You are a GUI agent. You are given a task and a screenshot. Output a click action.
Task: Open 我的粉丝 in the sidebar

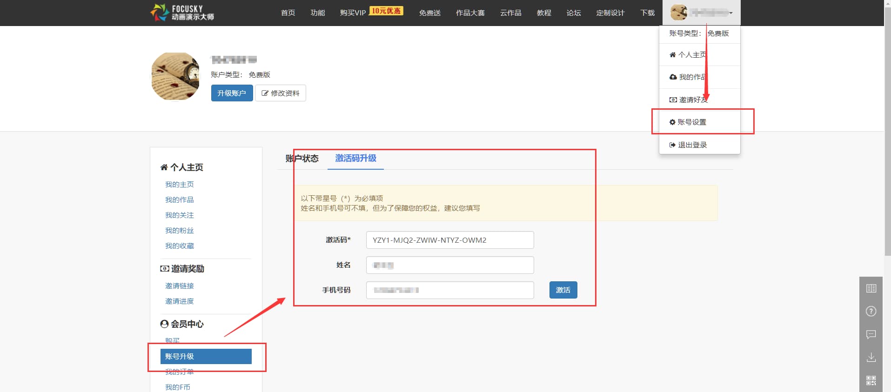point(179,231)
